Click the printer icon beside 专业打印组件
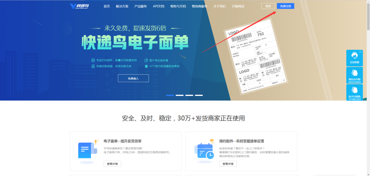The image size is (370, 176). click(x=93, y=60)
